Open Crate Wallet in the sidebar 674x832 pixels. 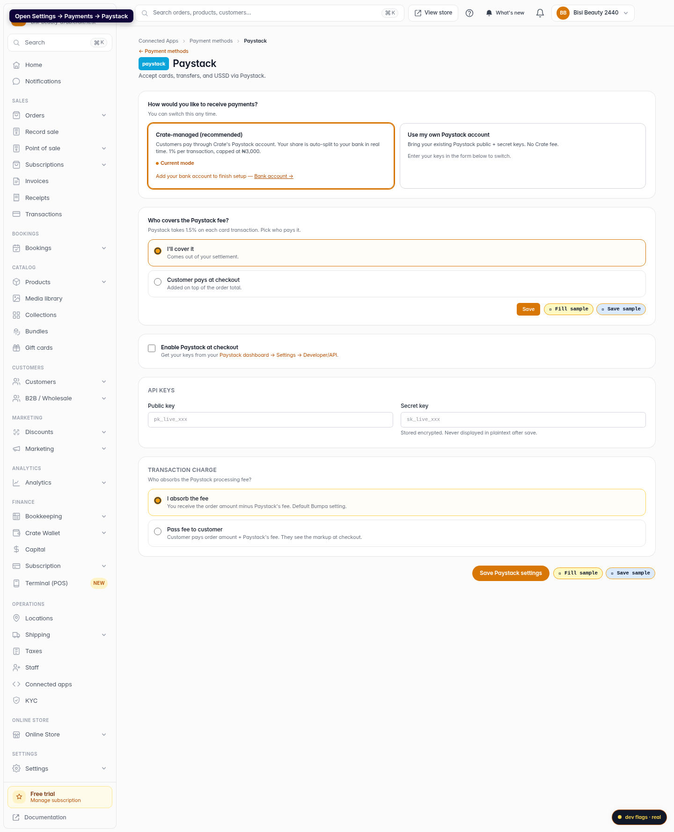click(60, 533)
